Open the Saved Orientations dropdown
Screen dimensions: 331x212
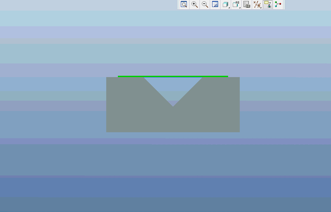pos(236,4)
